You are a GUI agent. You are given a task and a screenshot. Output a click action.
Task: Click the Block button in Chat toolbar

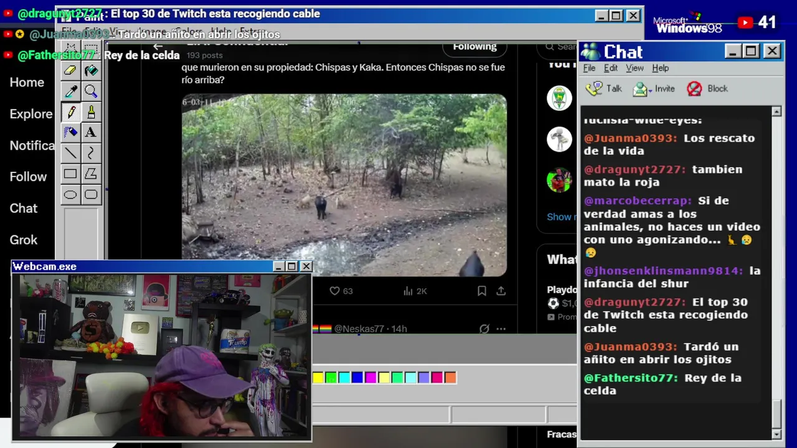707,89
